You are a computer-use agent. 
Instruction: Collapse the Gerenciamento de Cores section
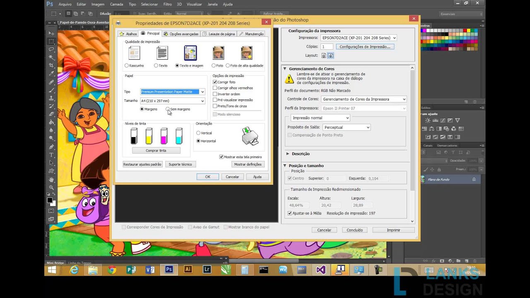tap(285, 69)
